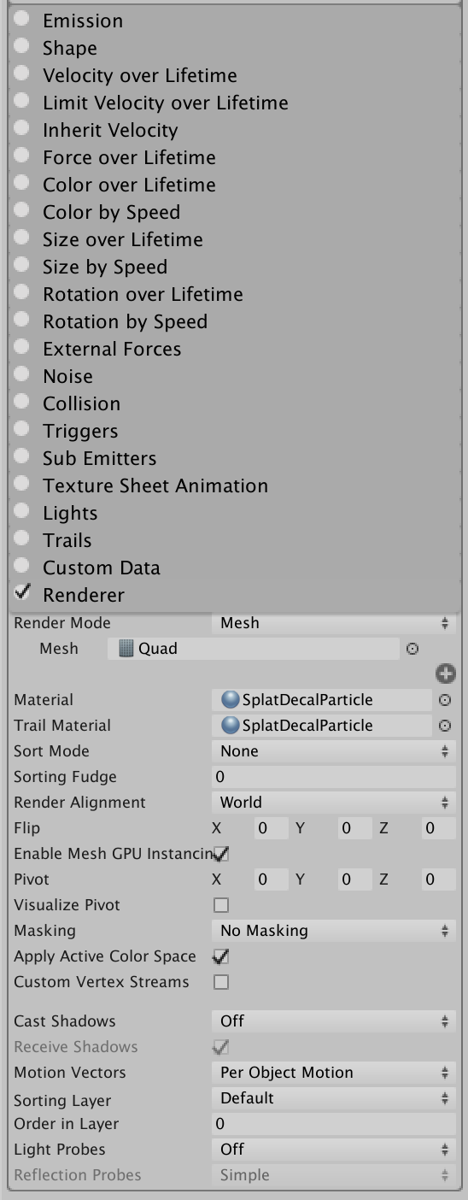Screen dimensions: 468x1200
Task: Enable Custom Vertex Streams checkbox
Action: click(221, 982)
